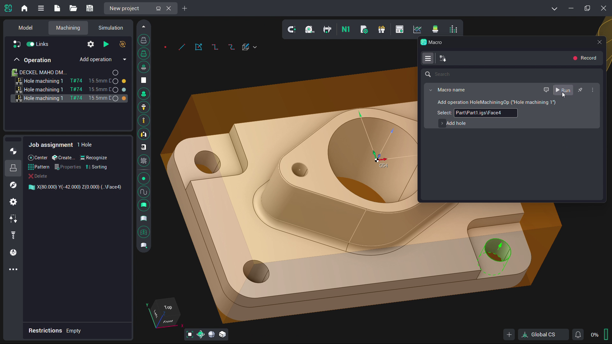The image size is (612, 344).
Task: Click Recognize in Job assignment
Action: (x=93, y=158)
